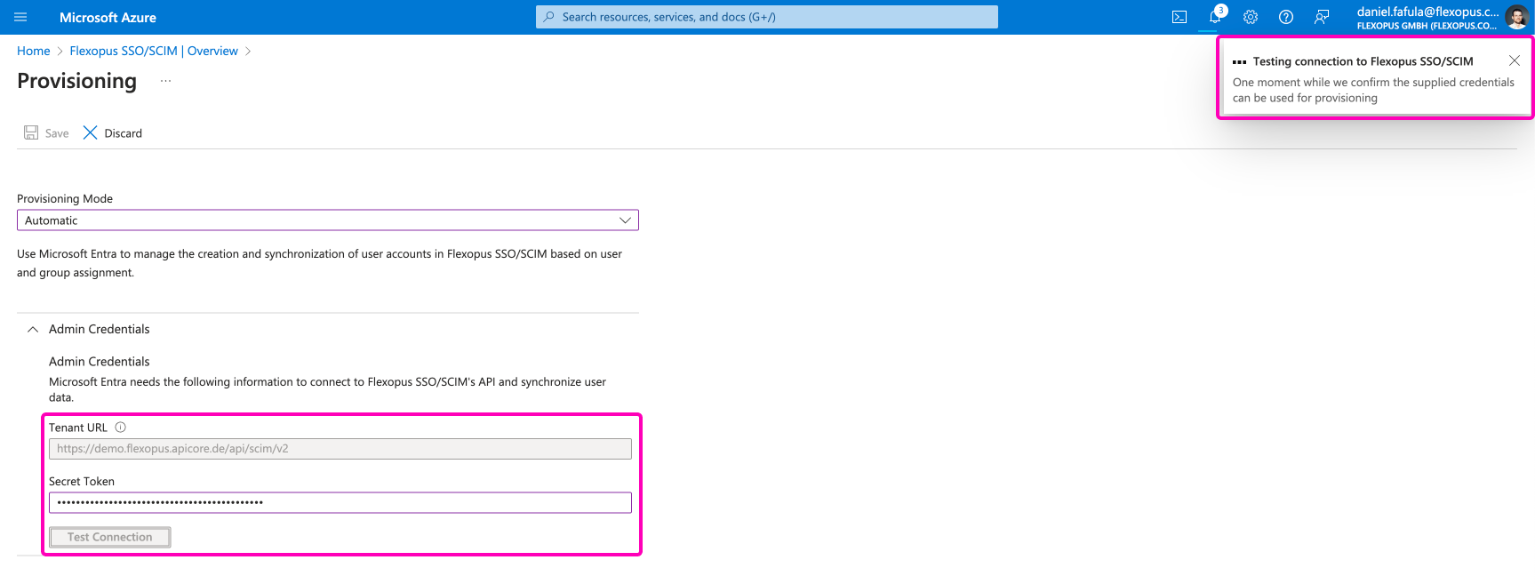The width and height of the screenshot is (1535, 584).
Task: Open portal settings gear
Action: pyautogui.click(x=1251, y=17)
